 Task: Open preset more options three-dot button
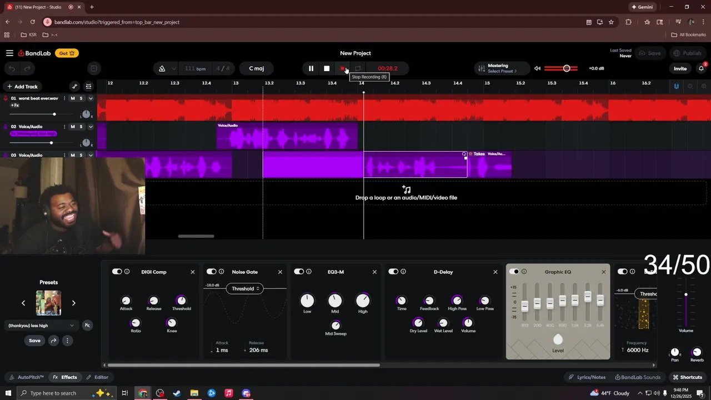click(67, 341)
